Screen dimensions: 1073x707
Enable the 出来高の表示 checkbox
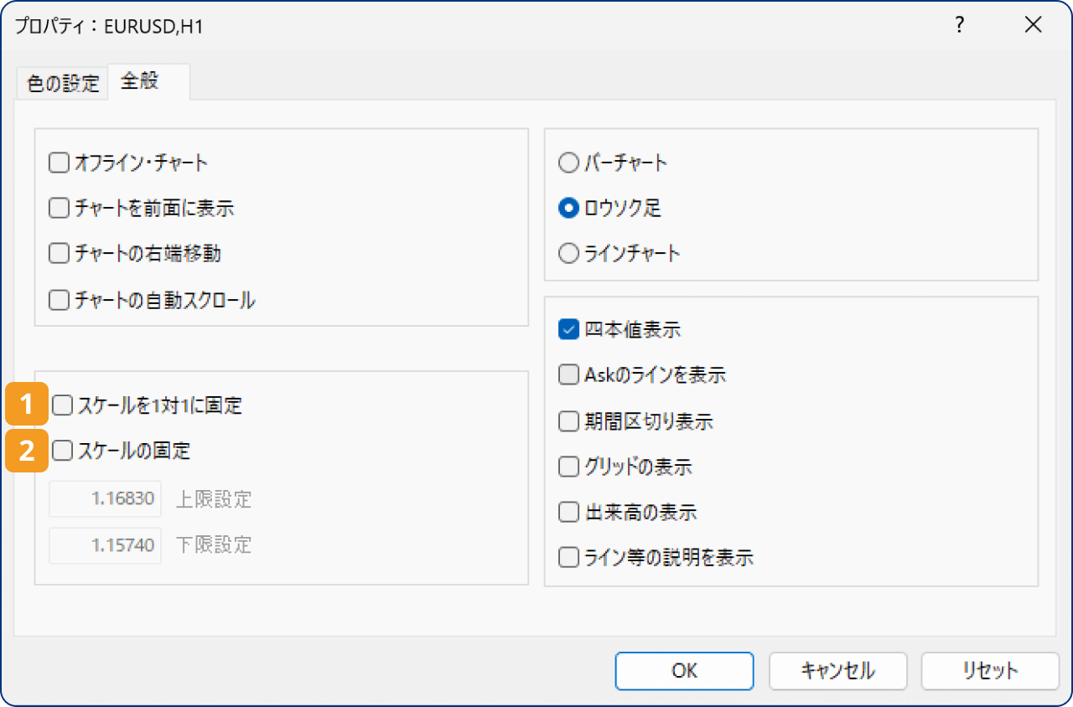click(x=568, y=512)
